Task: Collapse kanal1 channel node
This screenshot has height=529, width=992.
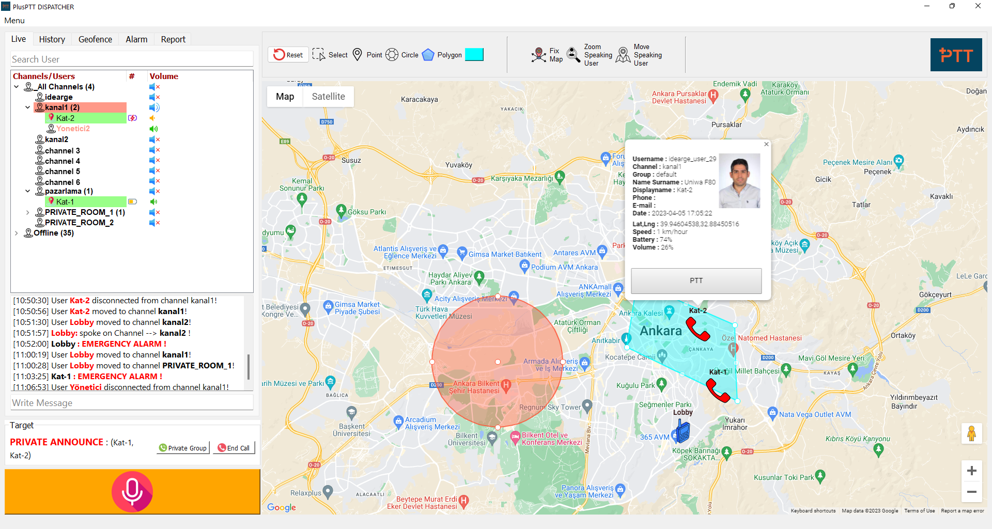Action: tap(28, 107)
